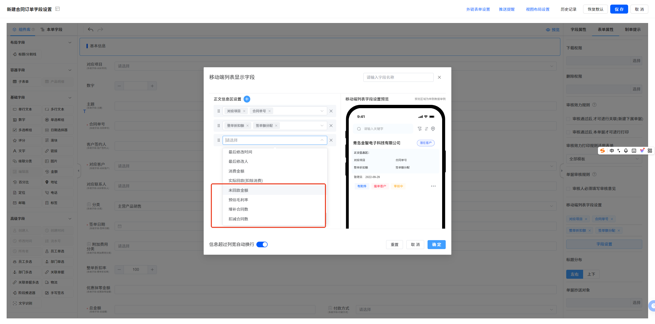Open the 全部模板 dropdown
This screenshot has width=655, height=324.
(x=604, y=159)
